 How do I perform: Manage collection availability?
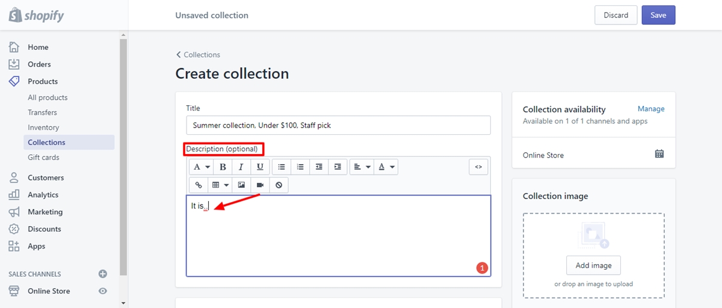(x=651, y=109)
